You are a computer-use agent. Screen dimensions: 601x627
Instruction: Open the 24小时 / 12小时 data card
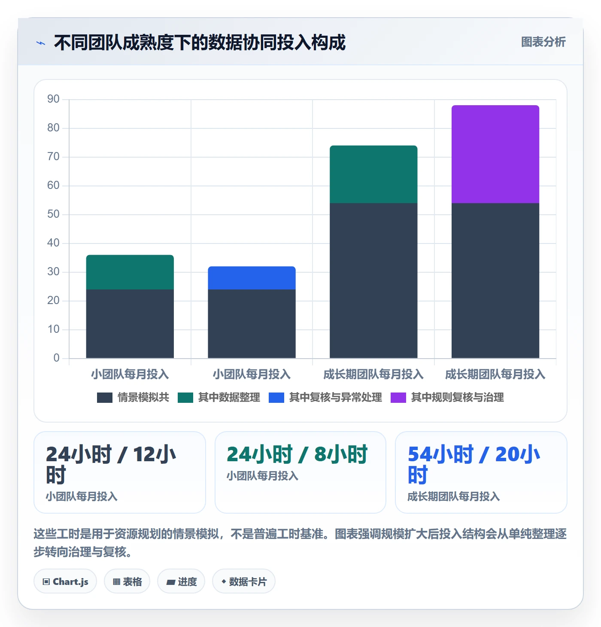pyautogui.click(x=120, y=472)
